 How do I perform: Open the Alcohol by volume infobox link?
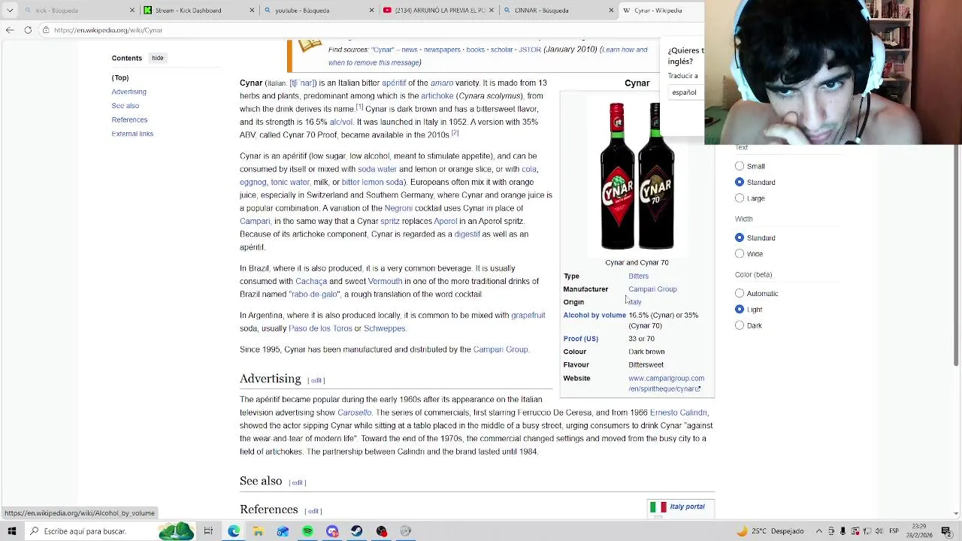click(594, 315)
